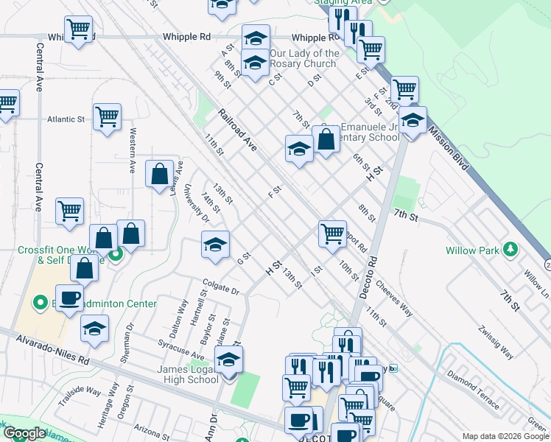
Task: Click the green pin at Crossfit One World
Action: (115, 254)
